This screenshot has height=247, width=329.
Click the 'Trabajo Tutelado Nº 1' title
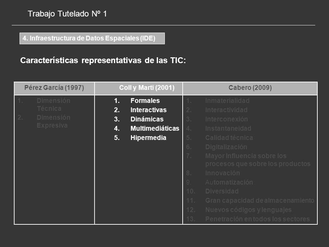(x=68, y=14)
